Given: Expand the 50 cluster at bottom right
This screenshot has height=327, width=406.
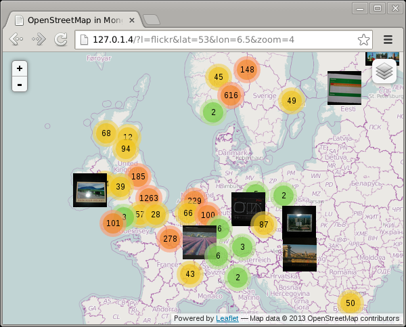Looking at the screenshot, I should 350,303.
